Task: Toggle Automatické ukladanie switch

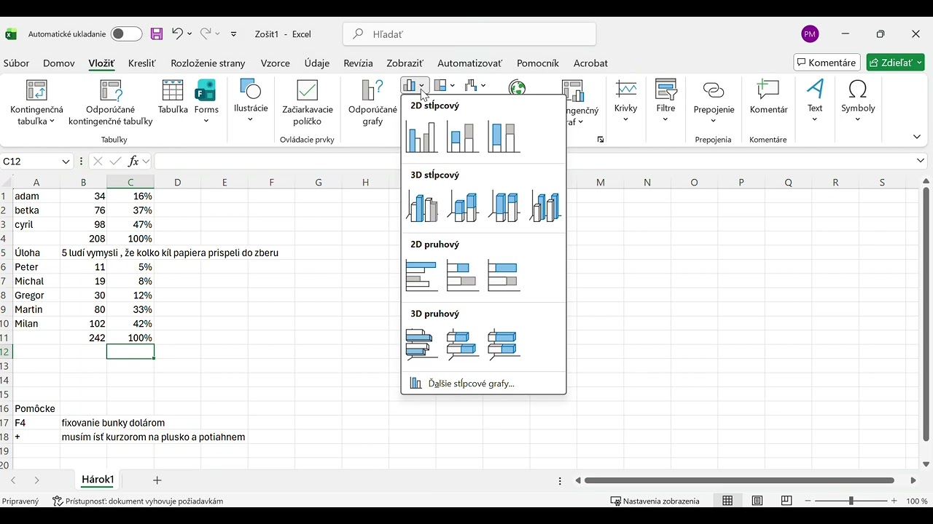Action: click(126, 34)
